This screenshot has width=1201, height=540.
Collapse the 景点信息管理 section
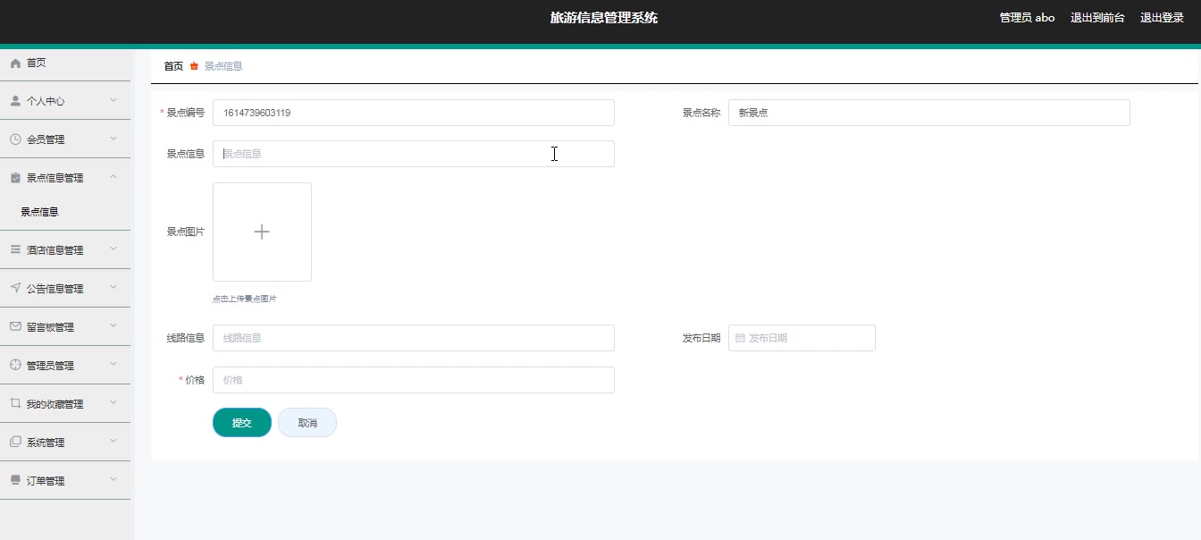tap(113, 177)
